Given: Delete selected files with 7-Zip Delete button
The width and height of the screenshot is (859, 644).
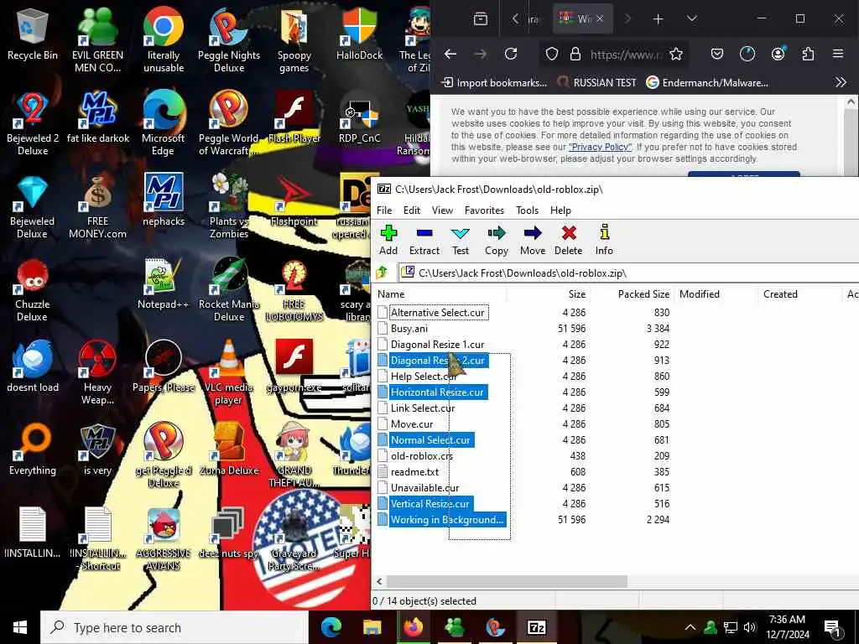Looking at the screenshot, I should [x=569, y=240].
